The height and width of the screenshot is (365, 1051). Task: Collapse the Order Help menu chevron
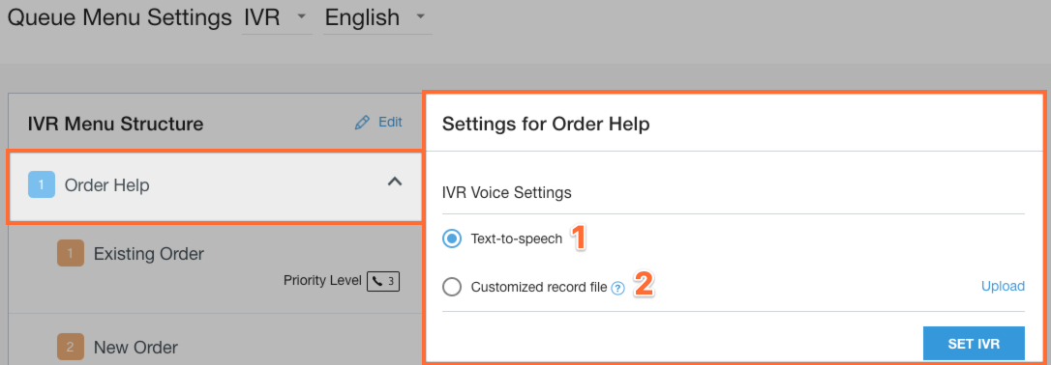coord(395,182)
